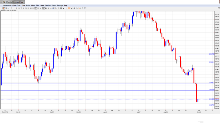Viewport: 220px width, 123px height.
Task: Click the 1.6400 horizontal line label
Action: click(x=211, y=89)
